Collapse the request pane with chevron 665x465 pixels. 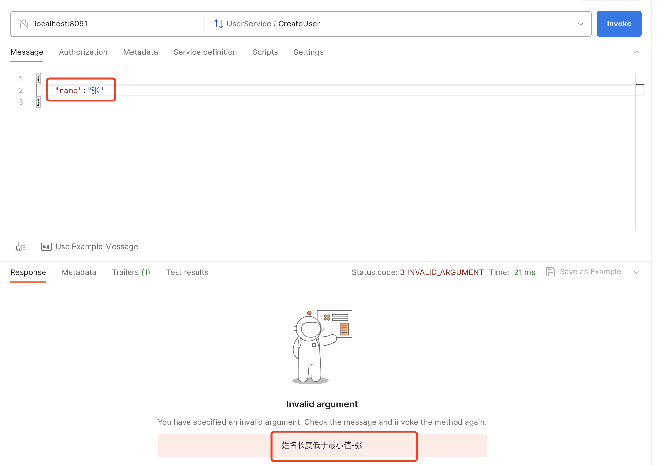(636, 52)
